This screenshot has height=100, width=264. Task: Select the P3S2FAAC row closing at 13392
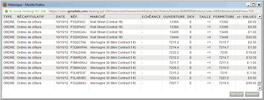tap(130, 22)
